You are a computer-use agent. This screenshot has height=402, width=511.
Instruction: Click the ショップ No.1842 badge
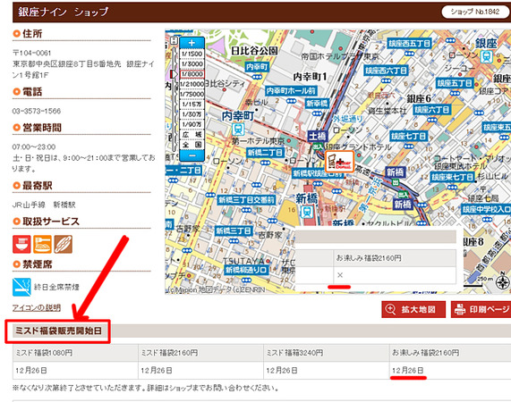(475, 12)
